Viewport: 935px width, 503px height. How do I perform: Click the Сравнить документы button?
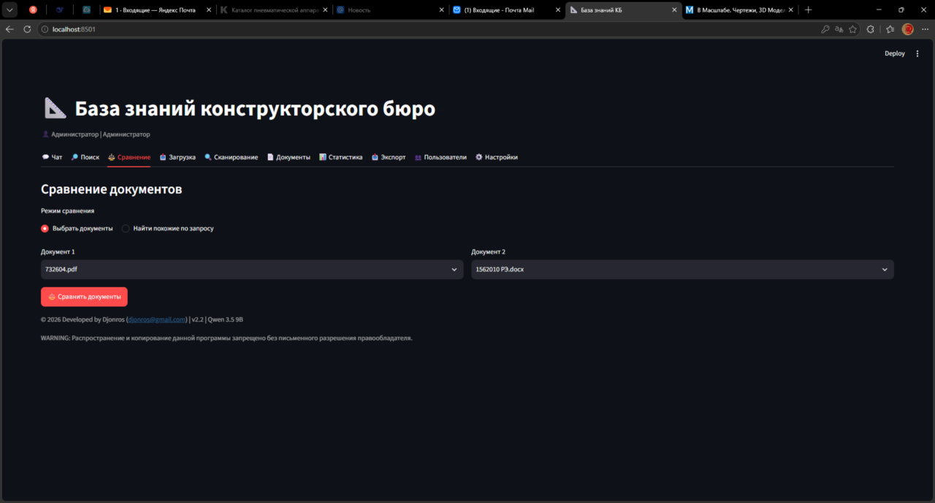pyautogui.click(x=84, y=297)
